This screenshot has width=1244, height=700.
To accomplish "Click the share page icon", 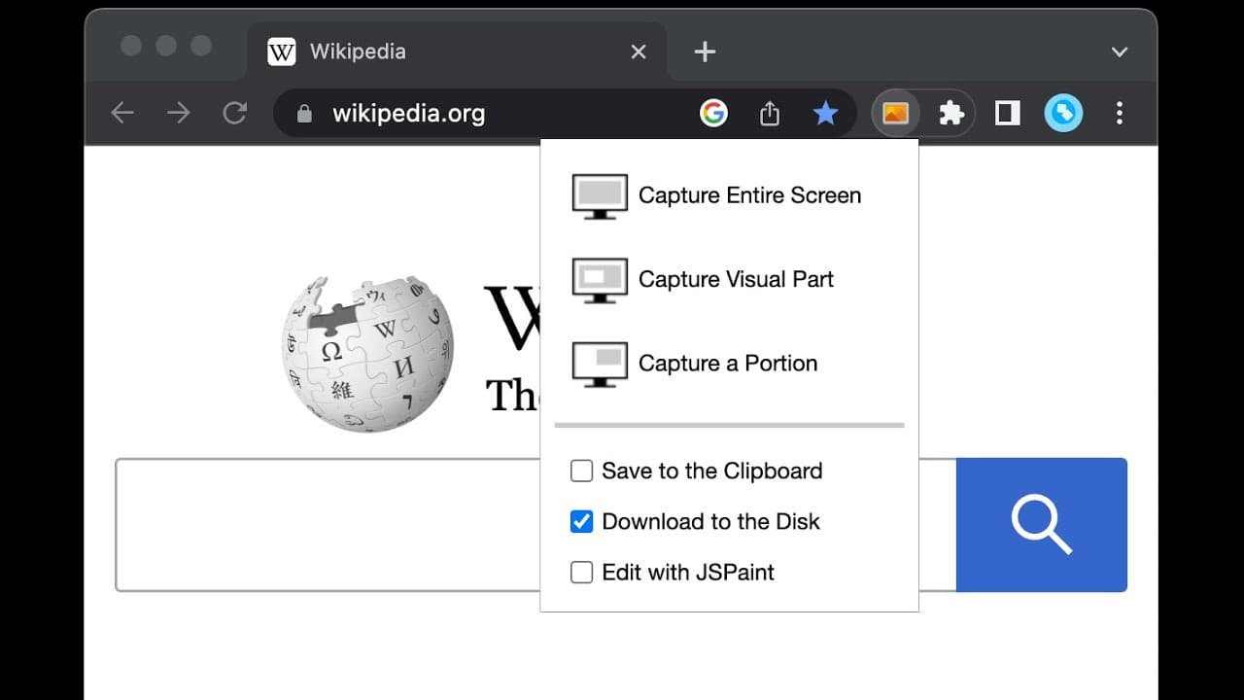I will [x=770, y=114].
